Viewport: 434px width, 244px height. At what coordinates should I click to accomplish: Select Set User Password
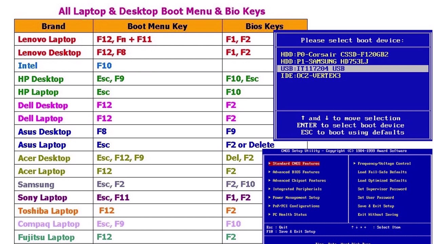coord(376,197)
